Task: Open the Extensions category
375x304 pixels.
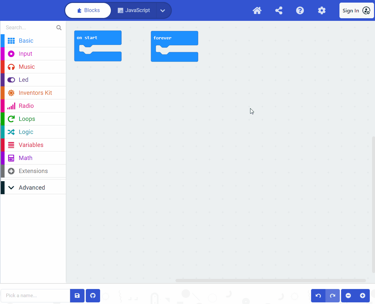Action: pos(33,171)
